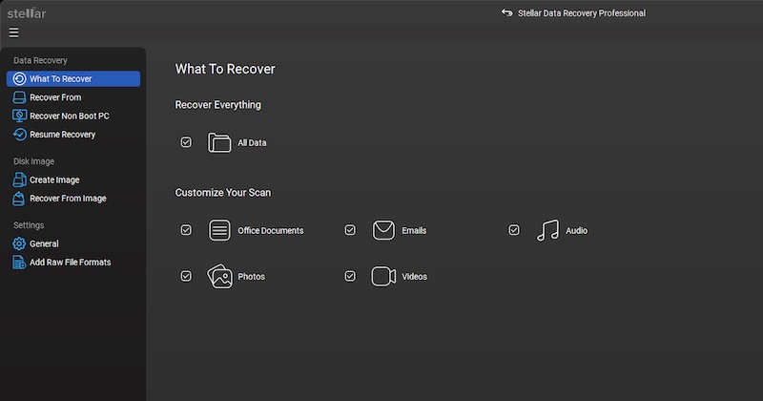This screenshot has width=763, height=401.
Task: Click the Audio music note icon
Action: click(x=547, y=230)
